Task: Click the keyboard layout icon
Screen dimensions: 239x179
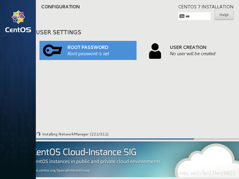Action: pyautogui.click(x=182, y=16)
